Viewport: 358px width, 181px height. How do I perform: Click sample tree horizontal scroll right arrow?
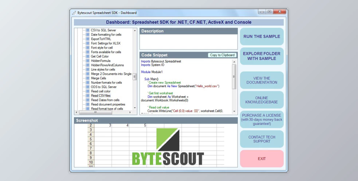(x=130, y=112)
